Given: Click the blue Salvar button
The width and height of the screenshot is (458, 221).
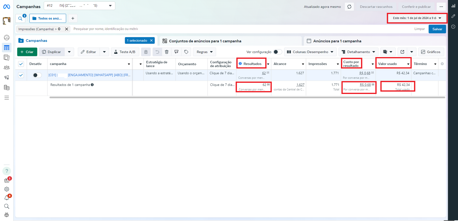Looking at the screenshot, I should pyautogui.click(x=437, y=29).
